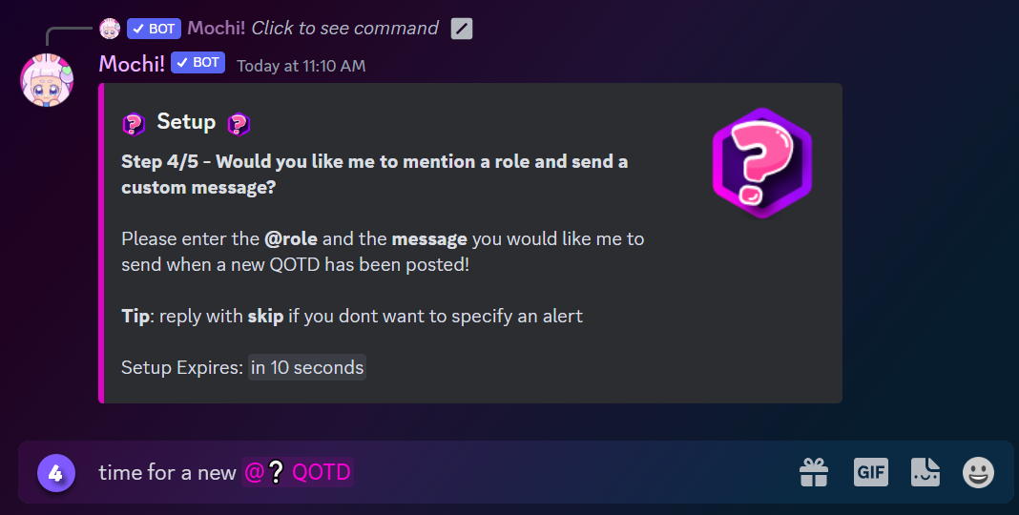This screenshot has width=1019, height=515.
Task: Click Mochi's large profile avatar
Action: click(x=47, y=79)
